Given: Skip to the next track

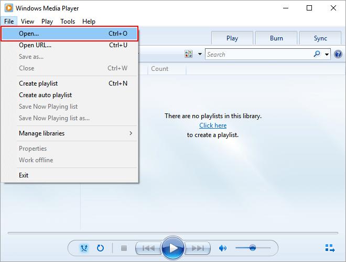Looking at the screenshot, I should pyautogui.click(x=198, y=248).
